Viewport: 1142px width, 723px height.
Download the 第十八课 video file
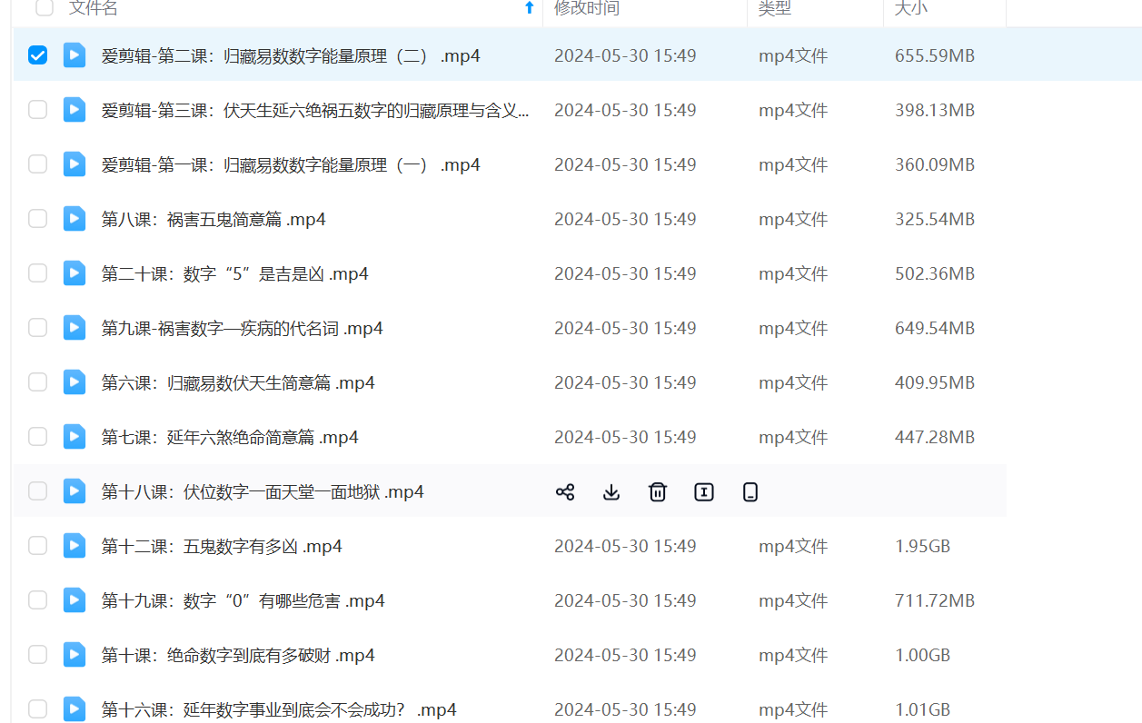click(611, 492)
